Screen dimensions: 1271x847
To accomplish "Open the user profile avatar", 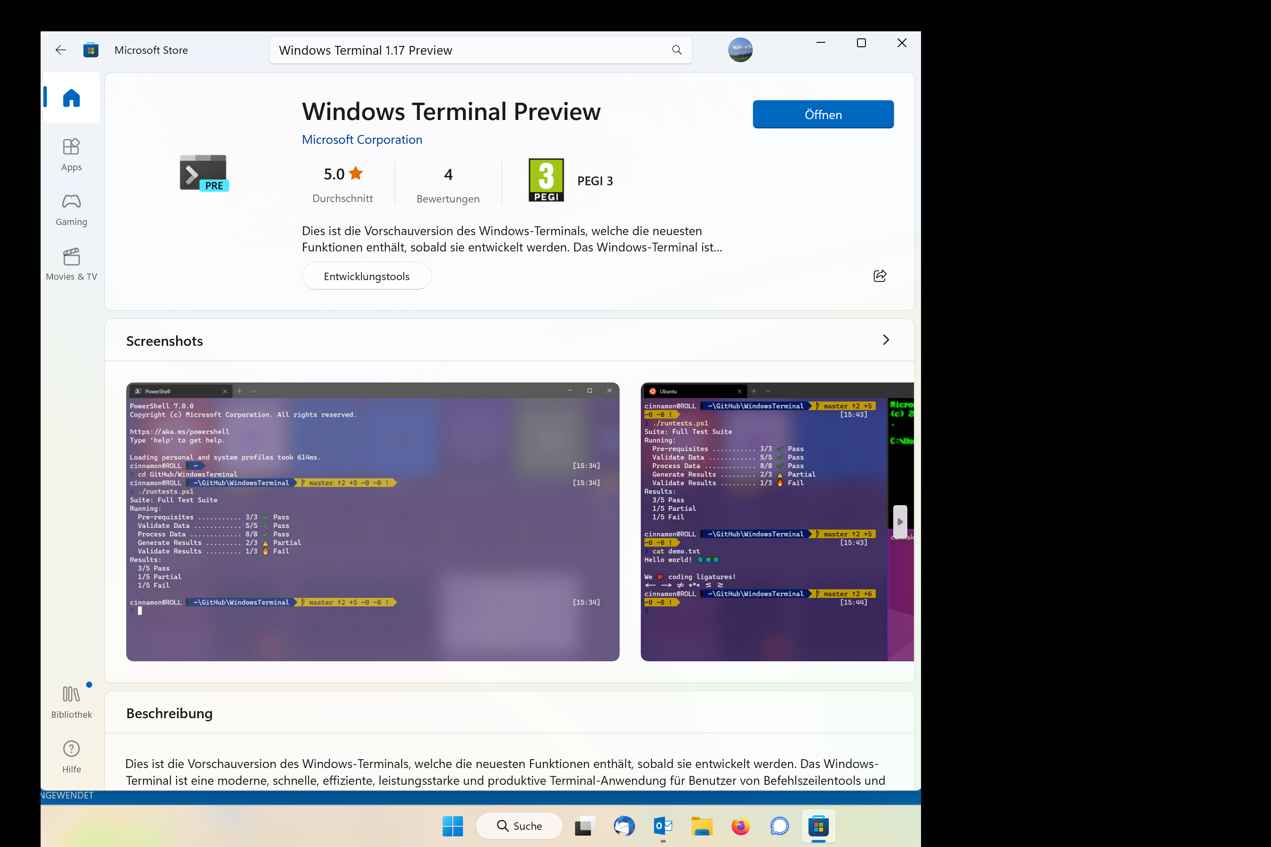I will [x=740, y=50].
